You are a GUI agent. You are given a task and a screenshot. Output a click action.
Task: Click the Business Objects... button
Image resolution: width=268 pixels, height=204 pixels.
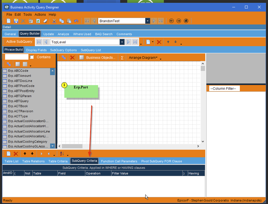coord(101,58)
